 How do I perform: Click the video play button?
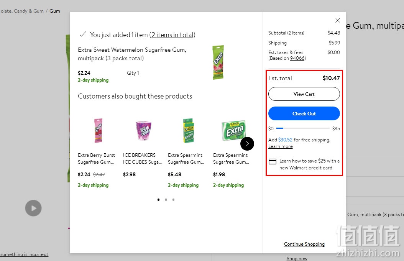(33, 208)
